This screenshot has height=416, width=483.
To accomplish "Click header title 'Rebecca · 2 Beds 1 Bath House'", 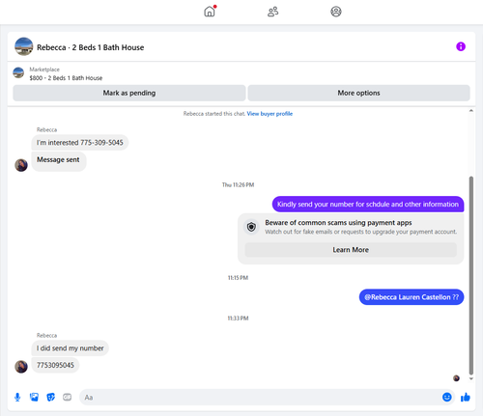I will pyautogui.click(x=91, y=47).
